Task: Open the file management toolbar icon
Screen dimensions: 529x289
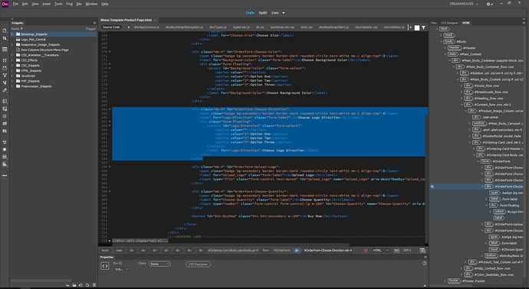Action: click(5, 38)
